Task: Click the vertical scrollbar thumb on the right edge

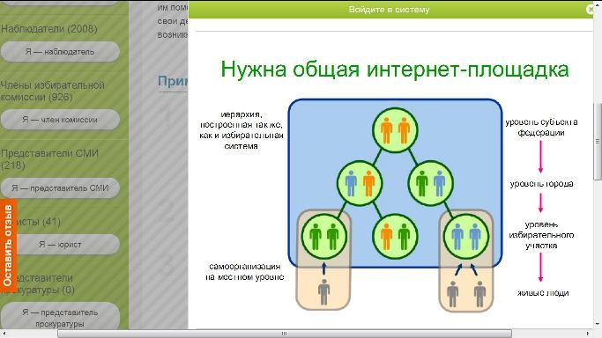Action: [598, 141]
